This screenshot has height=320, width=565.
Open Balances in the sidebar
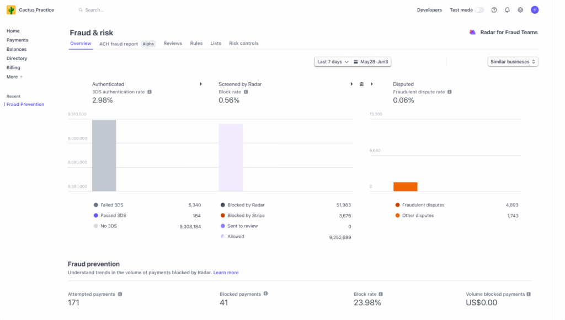point(17,49)
